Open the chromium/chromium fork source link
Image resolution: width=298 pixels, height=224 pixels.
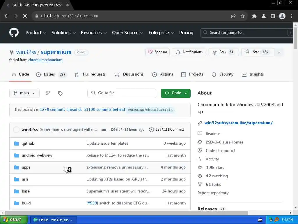[x=45, y=60]
